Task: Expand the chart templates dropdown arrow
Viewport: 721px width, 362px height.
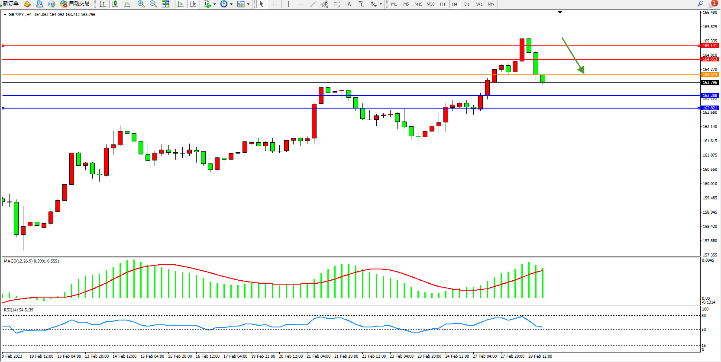Action: (x=248, y=4)
